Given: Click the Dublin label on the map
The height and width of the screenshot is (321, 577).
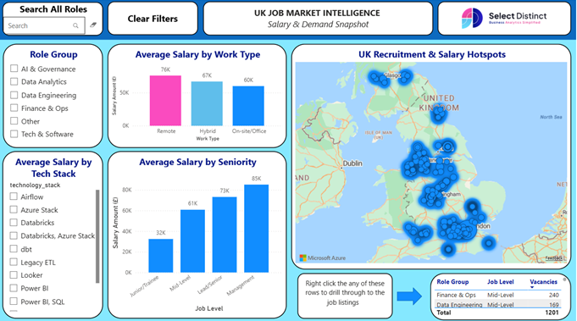Looking at the screenshot, I should pos(352,163).
